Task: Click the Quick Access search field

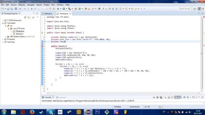Action: [x=184, y=9]
